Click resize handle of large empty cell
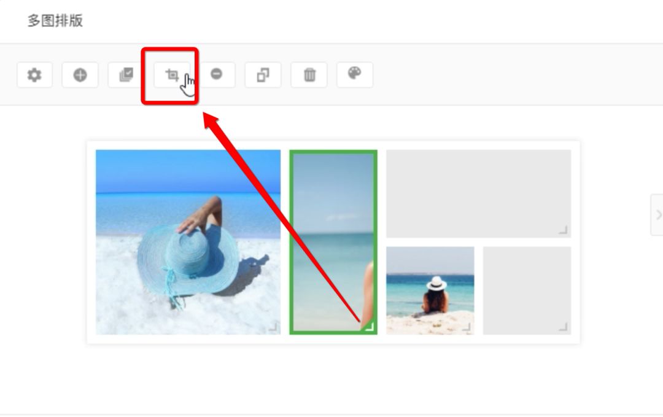Image resolution: width=663 pixels, height=417 pixels. click(x=563, y=230)
